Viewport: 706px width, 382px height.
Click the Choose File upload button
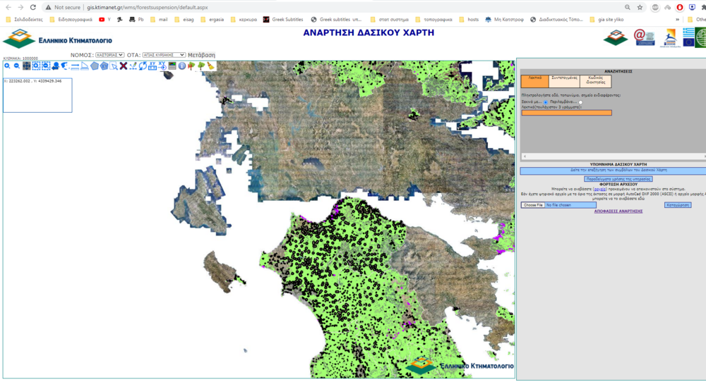pos(533,205)
